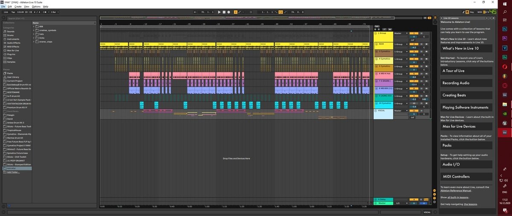Select Samples category in browser

pos(11,62)
